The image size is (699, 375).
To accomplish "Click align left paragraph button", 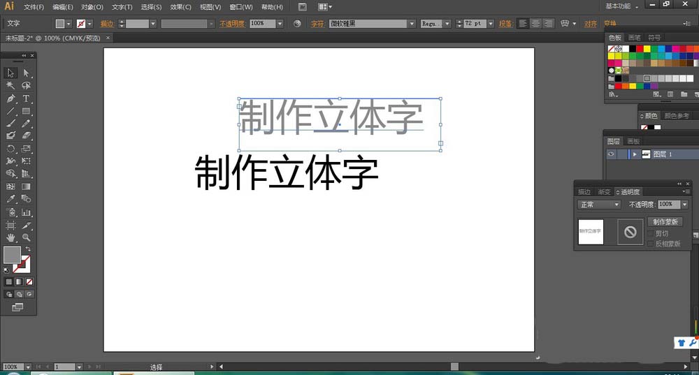I will pyautogui.click(x=524, y=23).
